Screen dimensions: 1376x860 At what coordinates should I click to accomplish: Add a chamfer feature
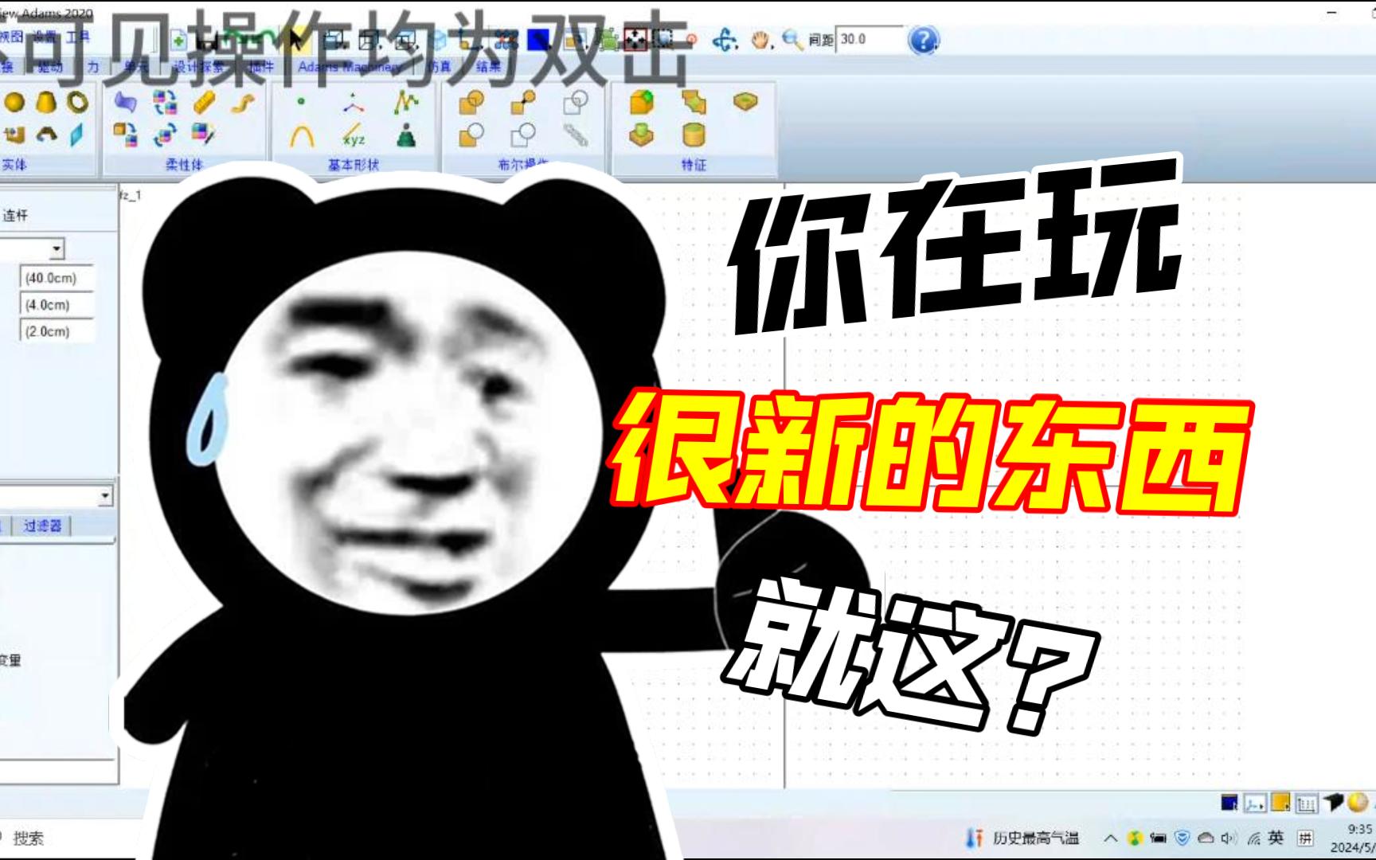[694, 103]
